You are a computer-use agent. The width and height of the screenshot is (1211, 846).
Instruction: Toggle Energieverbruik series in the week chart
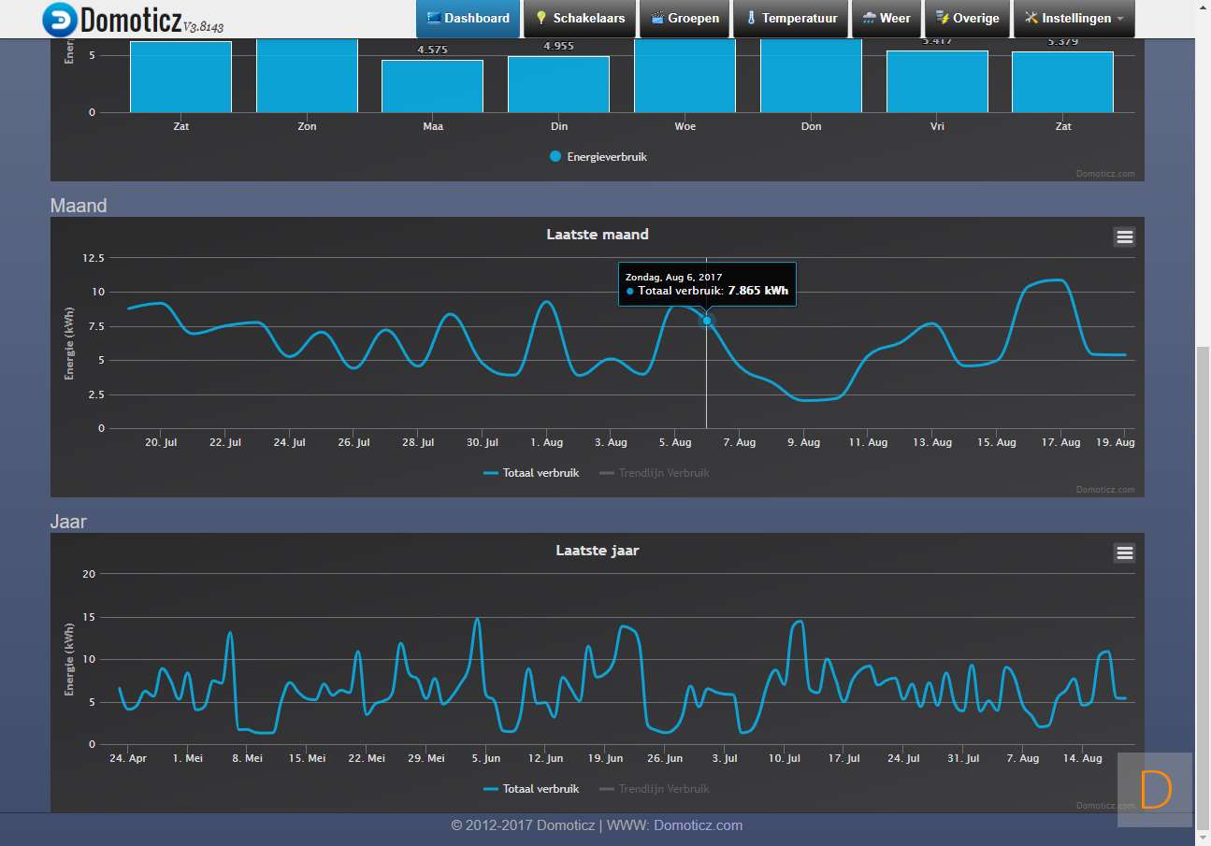click(x=606, y=157)
